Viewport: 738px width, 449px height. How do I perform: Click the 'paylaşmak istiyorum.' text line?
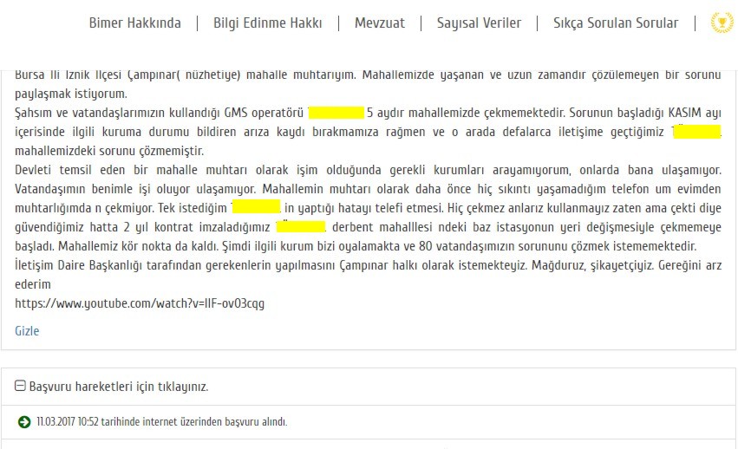tap(71, 94)
